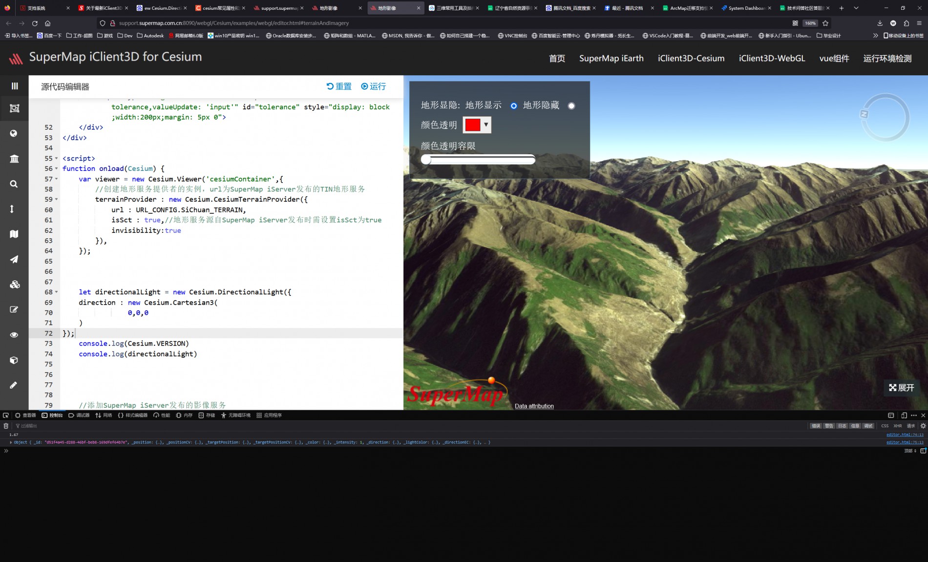
Task: Click 重置 to reset the code
Action: (339, 86)
